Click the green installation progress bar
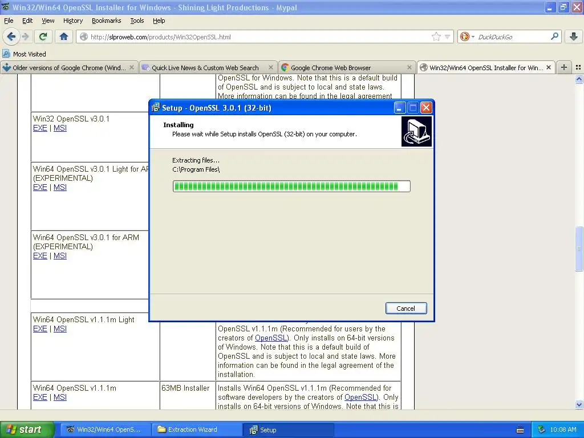The height and width of the screenshot is (438, 584). 291,186
